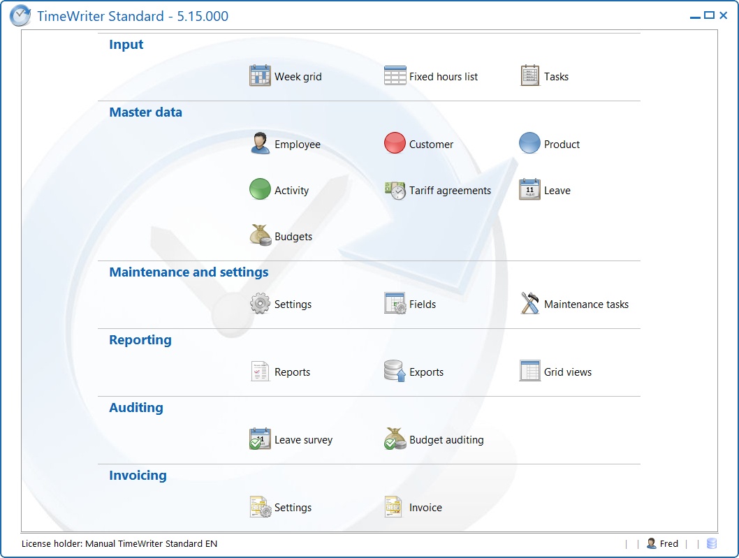Open the Exports database icon

pos(395,371)
